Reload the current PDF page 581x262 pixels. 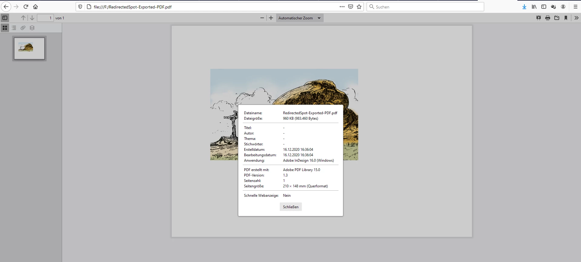26,7
